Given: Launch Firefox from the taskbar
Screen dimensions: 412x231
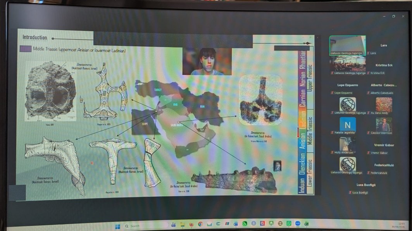Looking at the screenshot, I should click(x=191, y=224).
